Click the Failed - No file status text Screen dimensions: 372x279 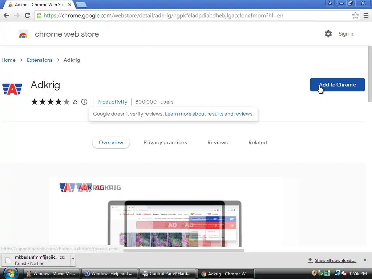tap(29, 263)
